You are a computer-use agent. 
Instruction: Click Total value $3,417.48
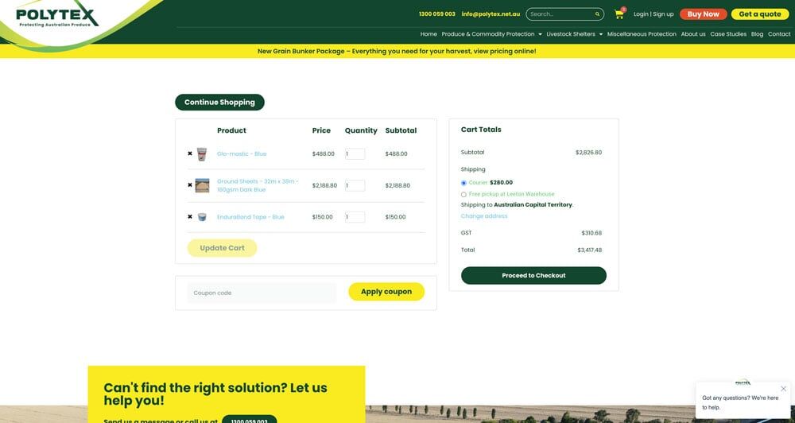click(590, 250)
